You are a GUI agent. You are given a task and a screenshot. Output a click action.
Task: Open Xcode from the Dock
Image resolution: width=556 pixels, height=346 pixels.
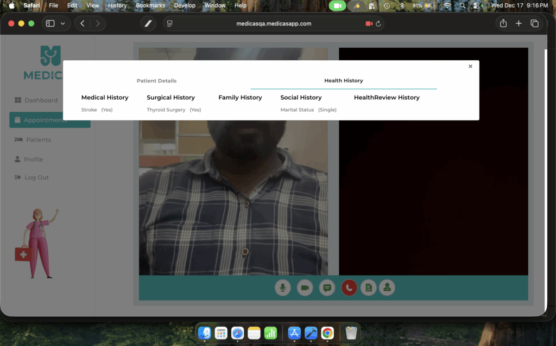pyautogui.click(x=311, y=333)
